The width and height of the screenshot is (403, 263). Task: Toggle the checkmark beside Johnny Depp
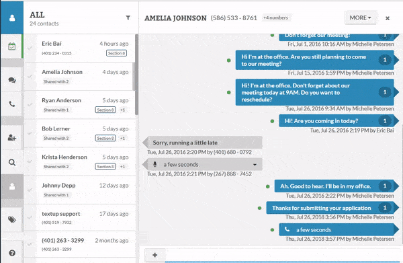pyautogui.click(x=30, y=190)
